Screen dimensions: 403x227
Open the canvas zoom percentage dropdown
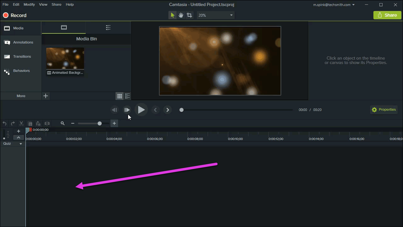pos(215,15)
